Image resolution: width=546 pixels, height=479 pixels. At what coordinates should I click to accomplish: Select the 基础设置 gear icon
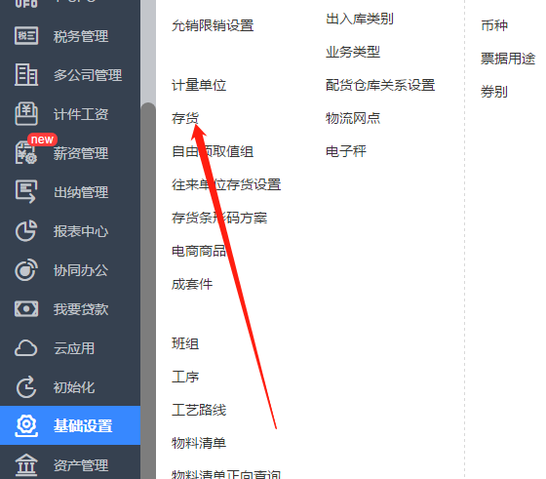tap(26, 425)
